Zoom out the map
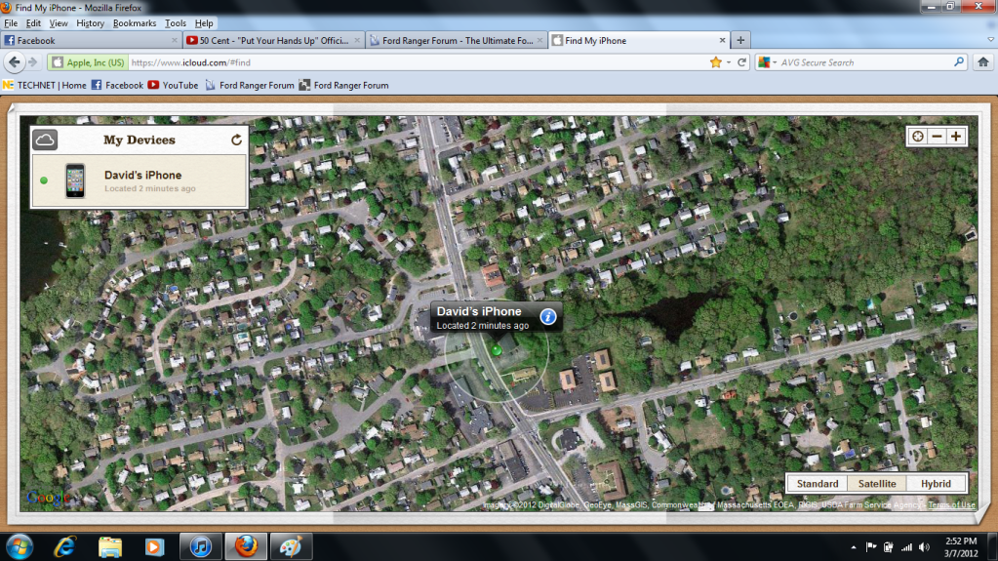 [937, 137]
